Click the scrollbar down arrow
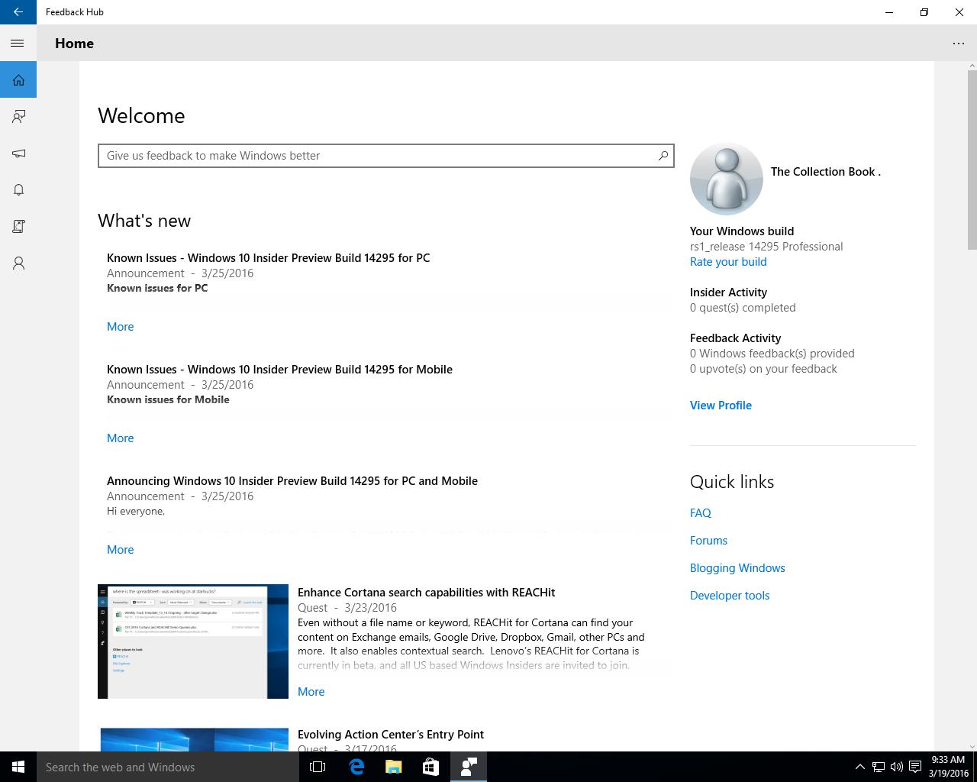The width and height of the screenshot is (977, 782). [x=972, y=746]
